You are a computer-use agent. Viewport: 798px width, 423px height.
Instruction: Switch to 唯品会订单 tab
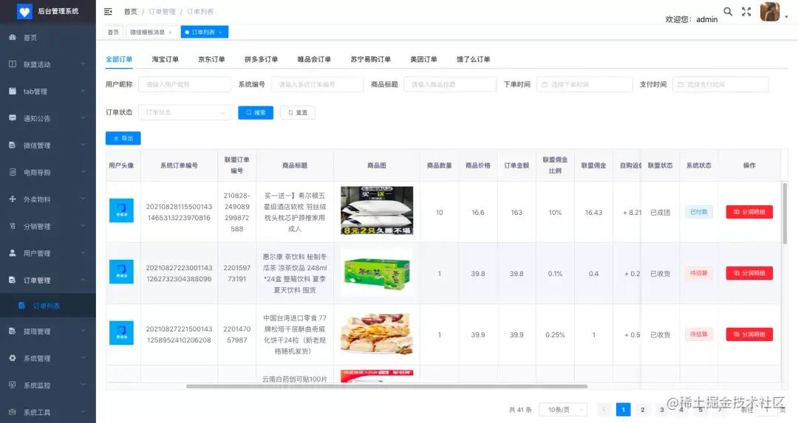coord(314,59)
